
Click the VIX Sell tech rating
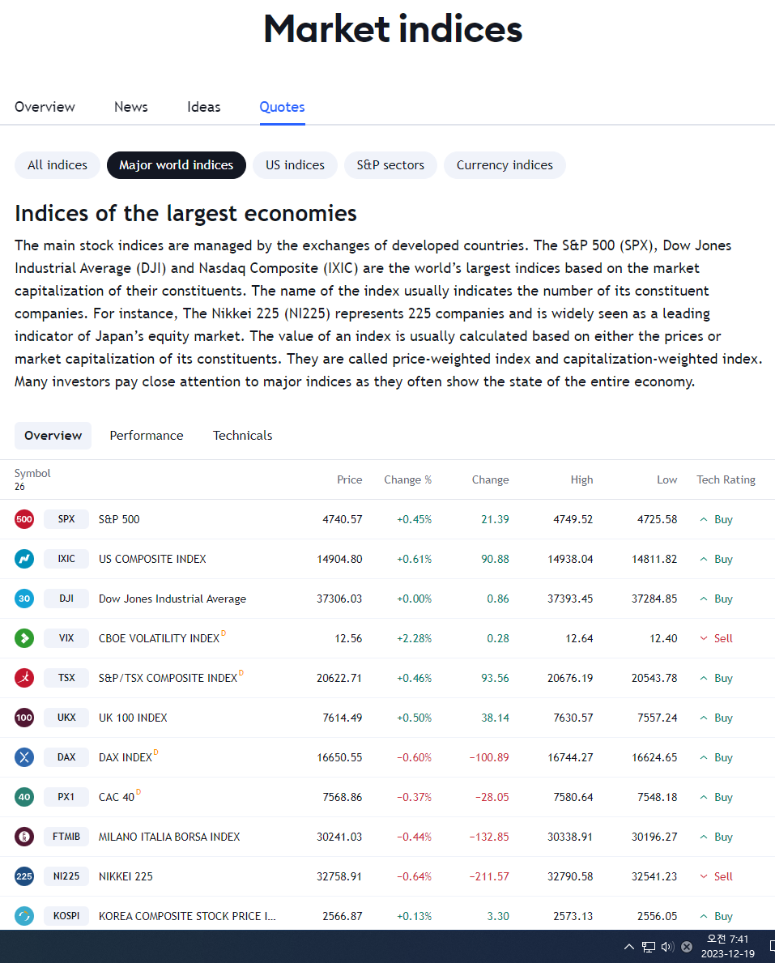coord(716,638)
